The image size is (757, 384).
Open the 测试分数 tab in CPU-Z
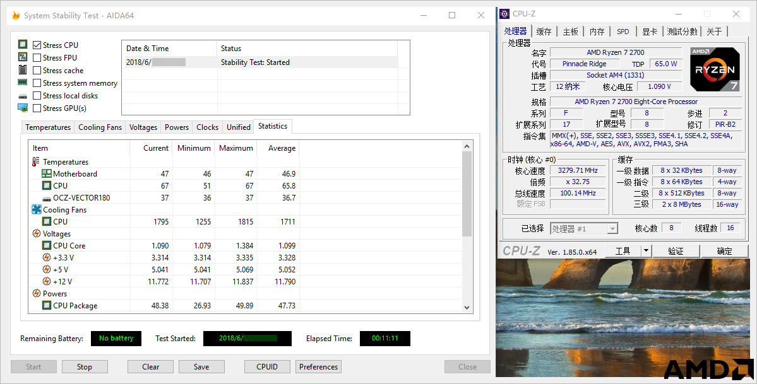[x=682, y=32]
